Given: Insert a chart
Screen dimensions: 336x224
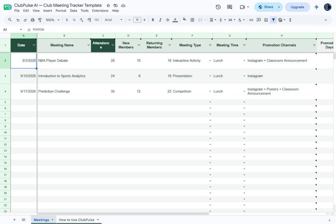Looking at the screenshot, I should [266, 20].
